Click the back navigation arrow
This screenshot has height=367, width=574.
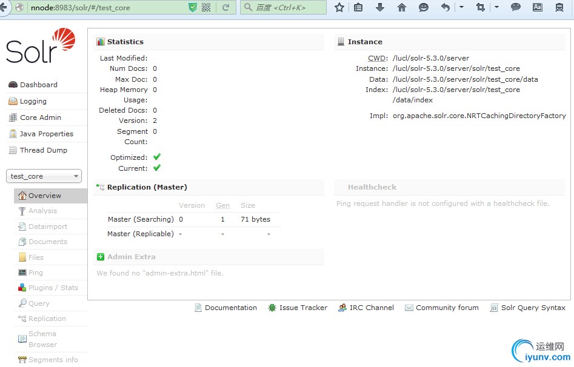click(4, 7)
